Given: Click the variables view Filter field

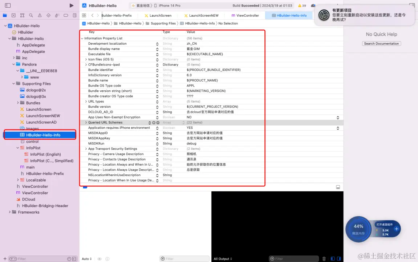Looking at the screenshot, I should (x=184, y=259).
